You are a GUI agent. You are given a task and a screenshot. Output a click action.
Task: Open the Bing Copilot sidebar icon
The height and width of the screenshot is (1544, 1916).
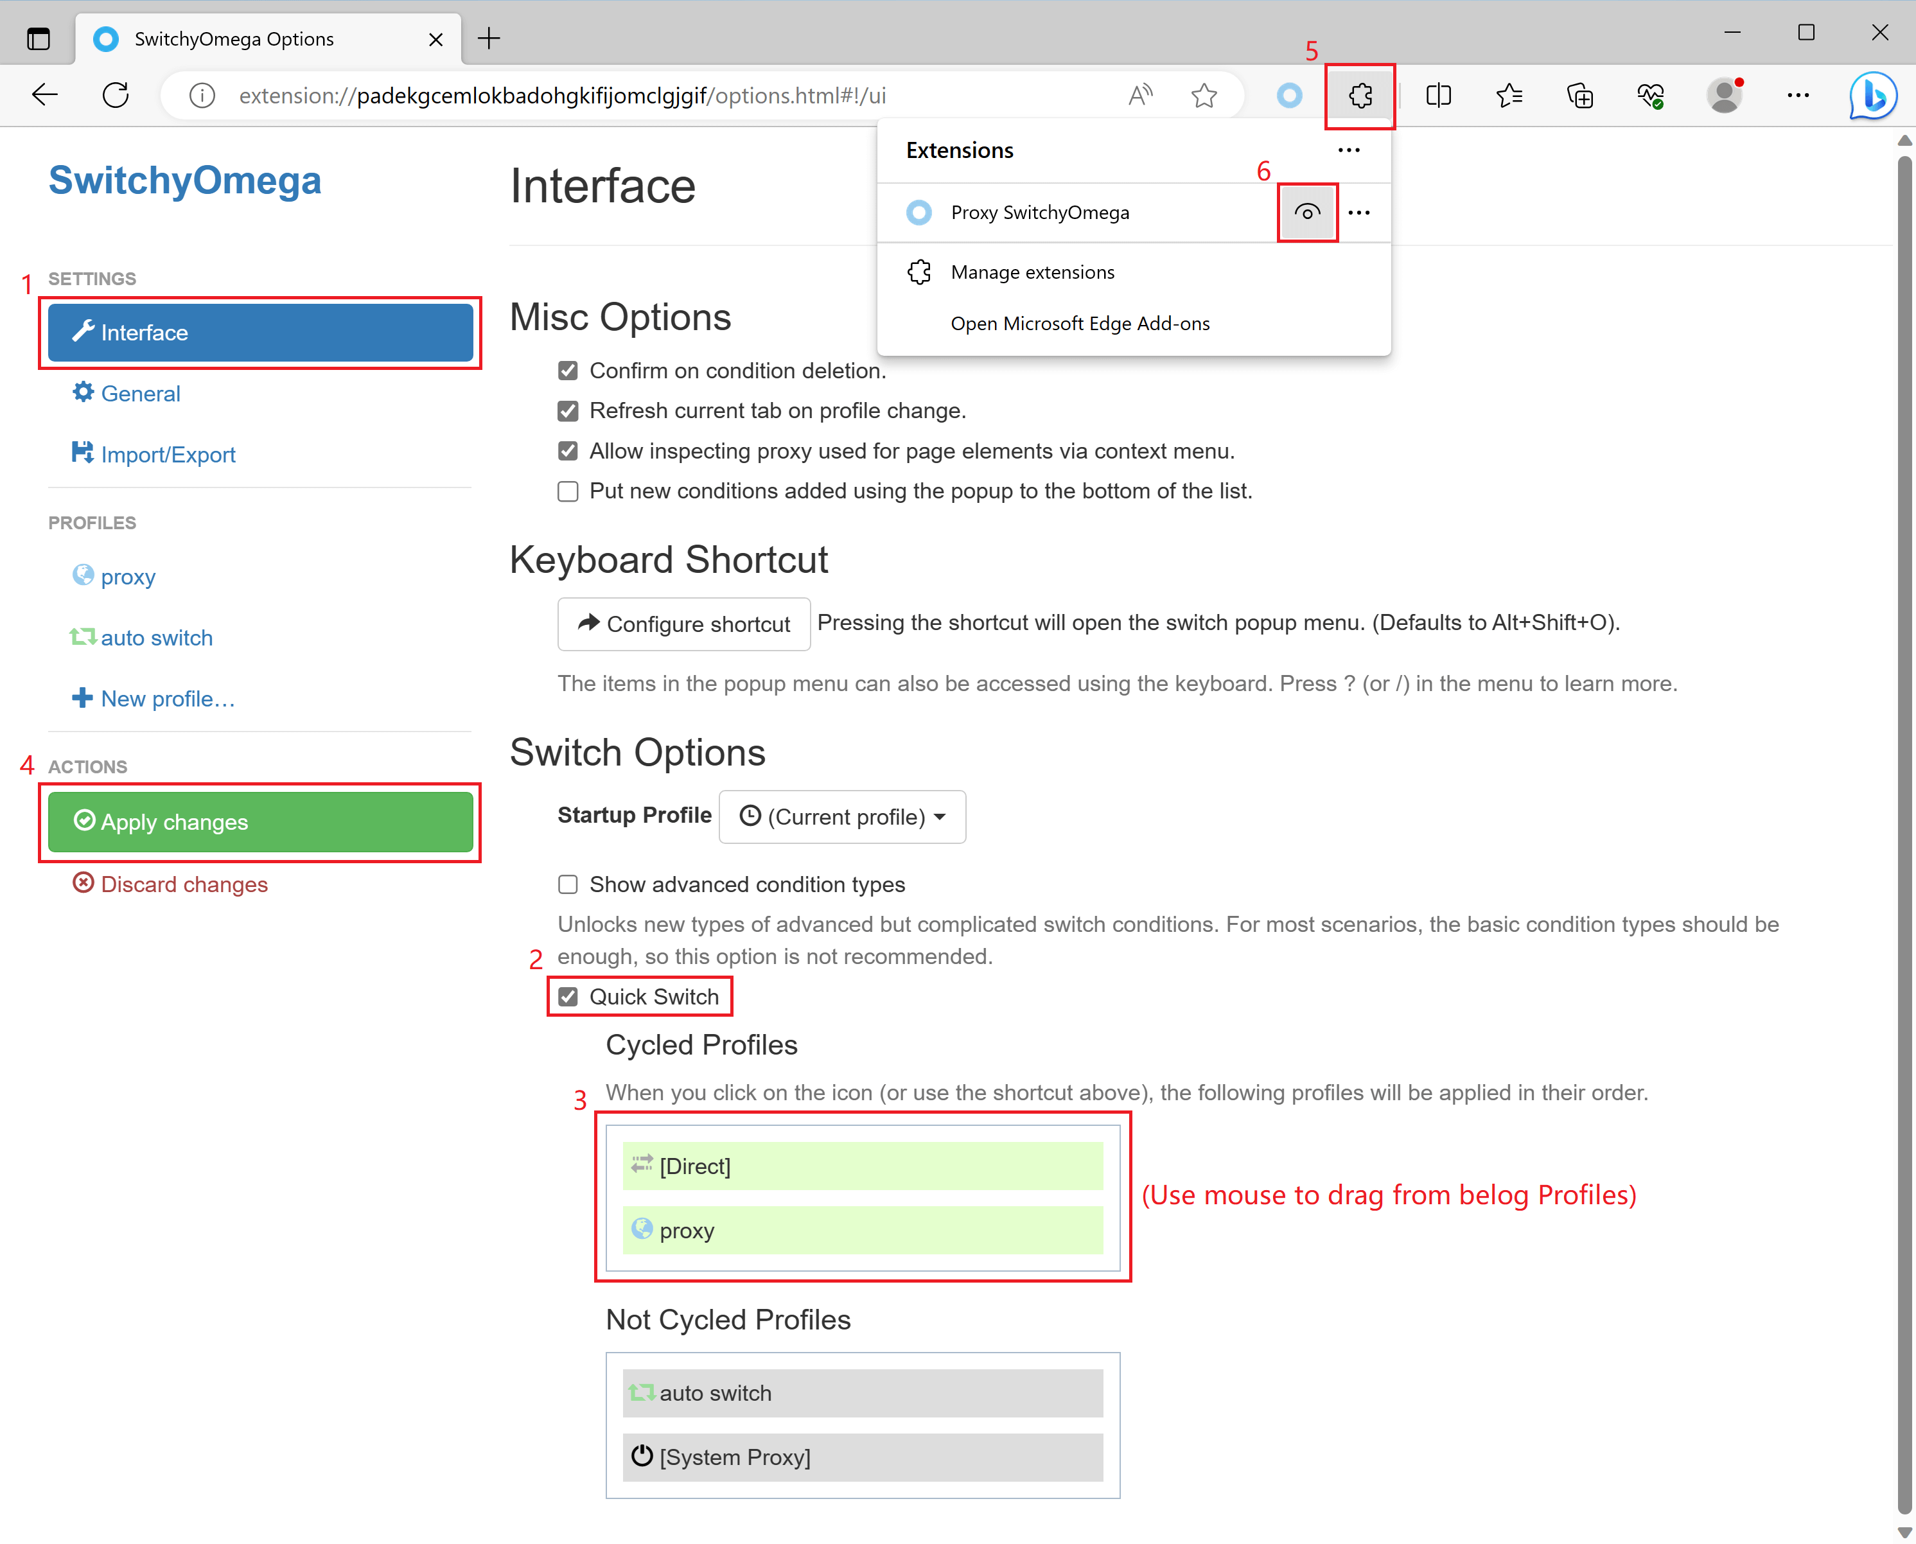(1874, 95)
